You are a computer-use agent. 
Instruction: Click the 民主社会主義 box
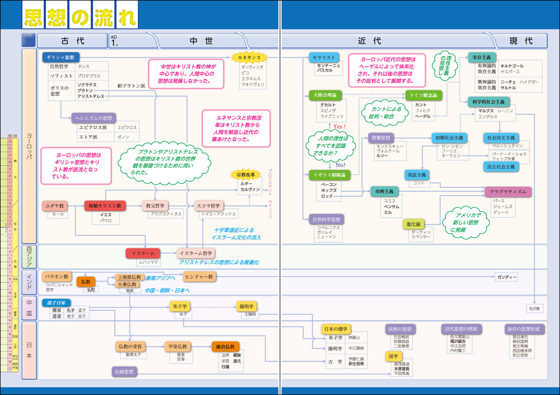coord(501,167)
